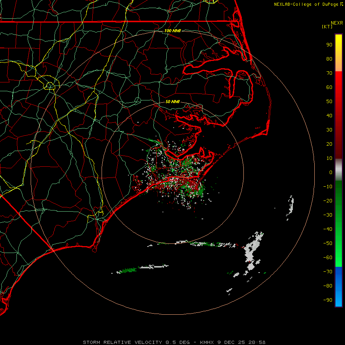The width and height of the screenshot is (345, 345).
Task: Click the blue -80 kt color band
Action: click(338, 286)
